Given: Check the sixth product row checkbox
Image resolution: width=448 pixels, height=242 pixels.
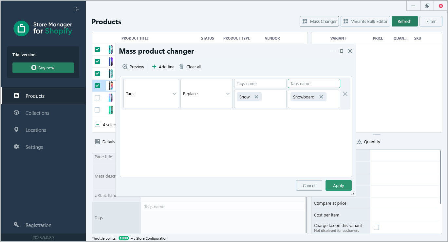Looking at the screenshot, I should pyautogui.click(x=97, y=110).
